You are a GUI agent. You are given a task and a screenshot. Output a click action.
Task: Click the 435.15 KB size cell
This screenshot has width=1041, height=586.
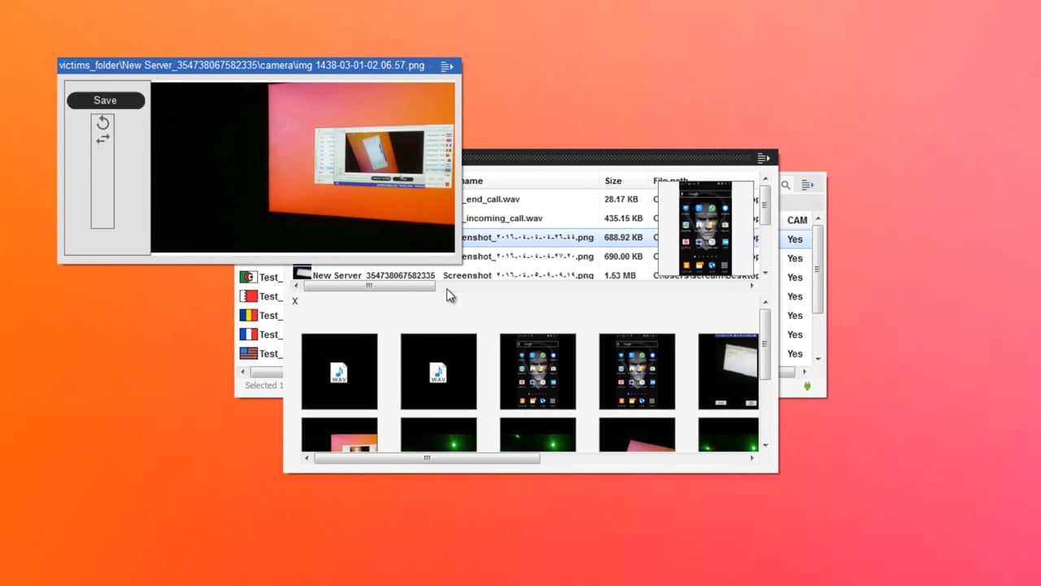click(x=624, y=218)
